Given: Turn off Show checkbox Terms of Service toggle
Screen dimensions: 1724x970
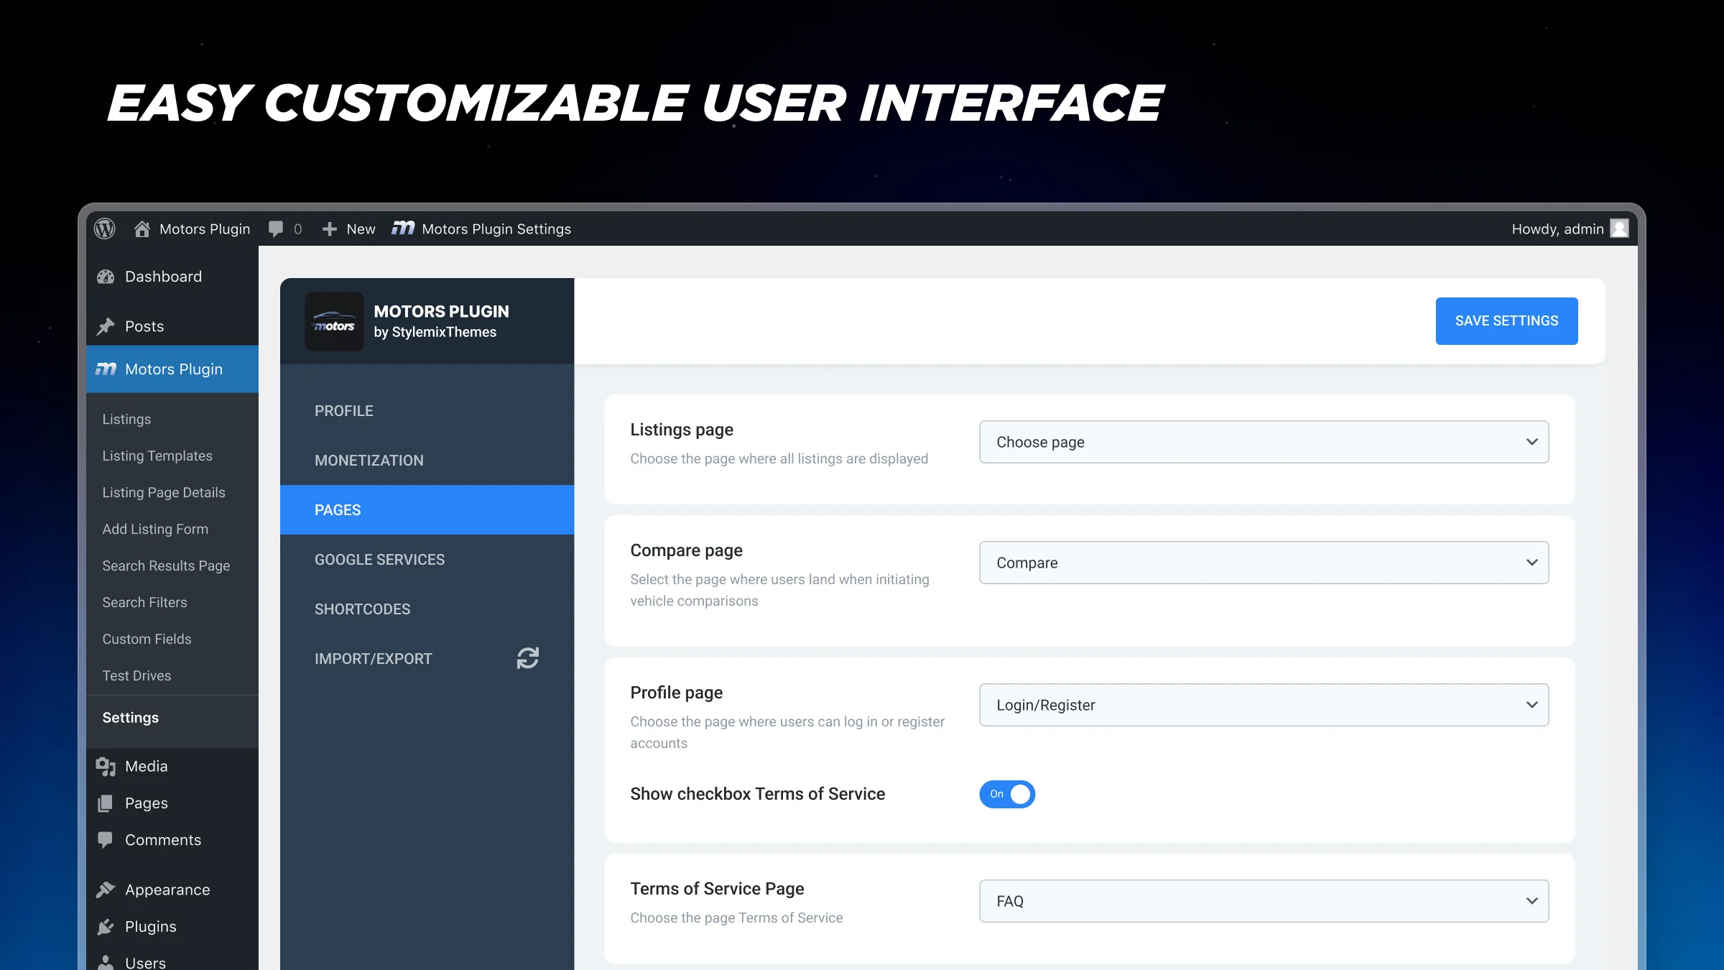Looking at the screenshot, I should 1007,794.
